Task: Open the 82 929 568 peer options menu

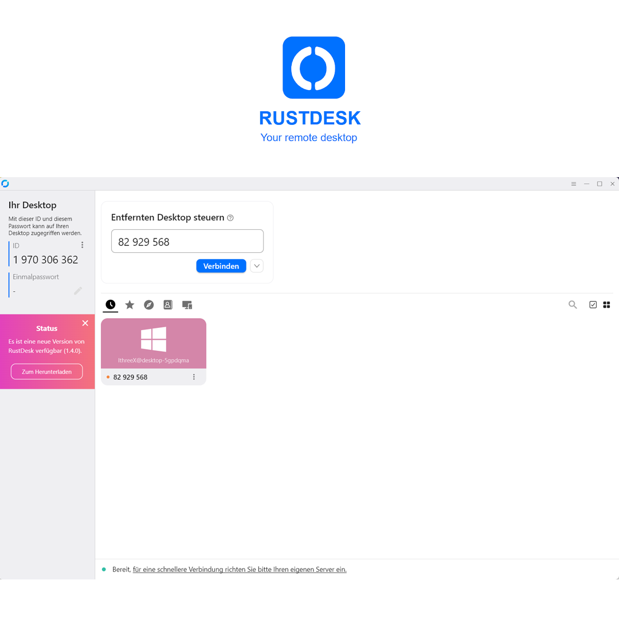Action: 194,377
